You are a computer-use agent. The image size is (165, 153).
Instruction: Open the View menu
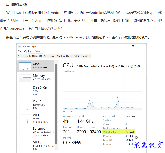click(x=38, y=51)
